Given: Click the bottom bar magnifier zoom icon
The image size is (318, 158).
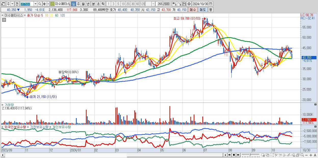Looking at the screenshot, I should [x=302, y=155].
